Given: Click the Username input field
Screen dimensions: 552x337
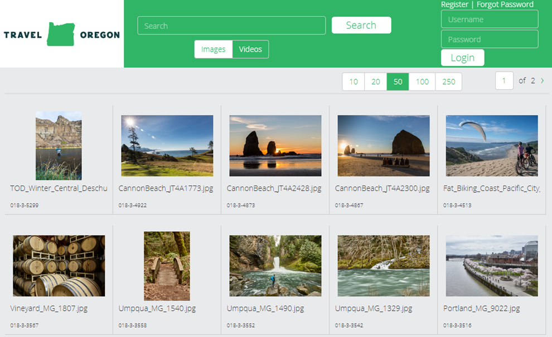Looking at the screenshot, I should pos(489,19).
